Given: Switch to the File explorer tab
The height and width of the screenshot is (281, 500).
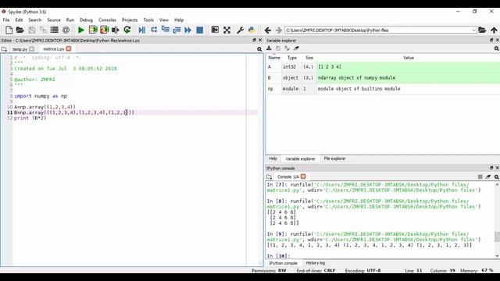Looking at the screenshot, I should tap(334, 158).
